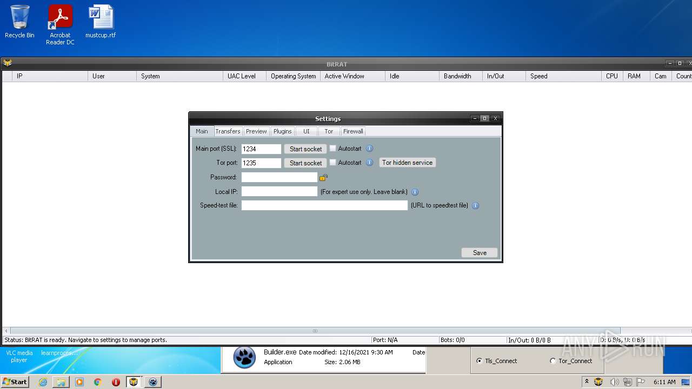The height and width of the screenshot is (389, 692).
Task: Click the padlock icon beside Password field
Action: coord(323,177)
